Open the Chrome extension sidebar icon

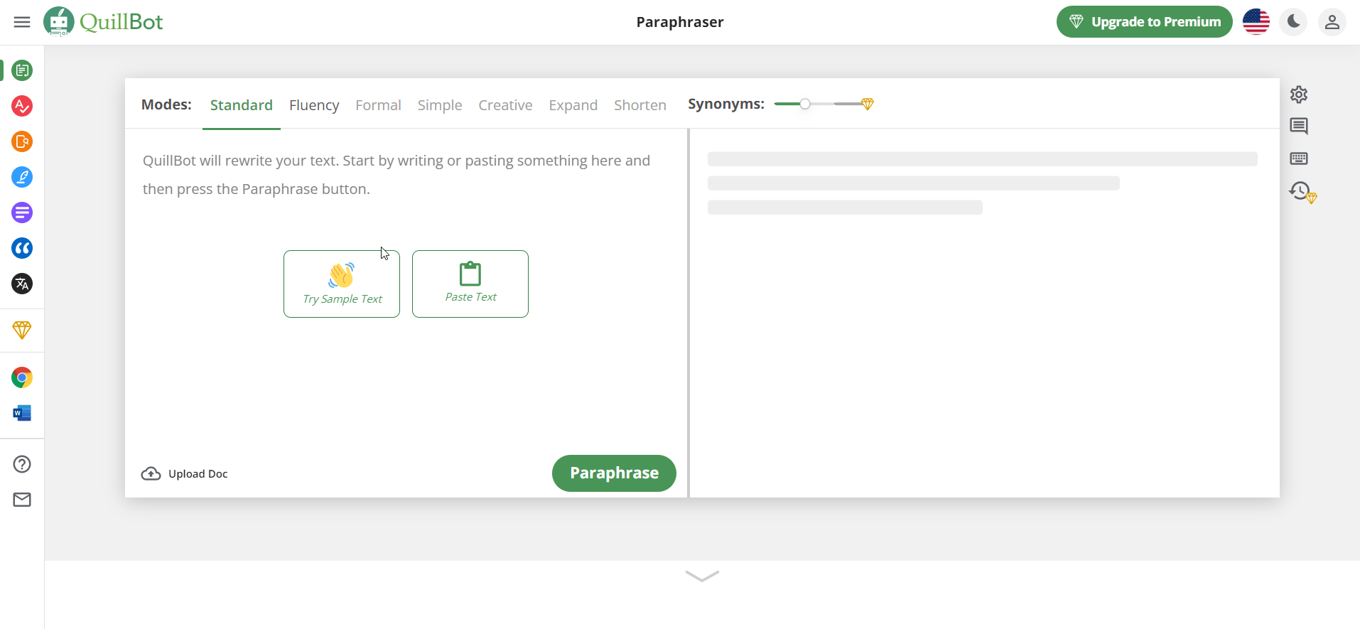tap(22, 377)
